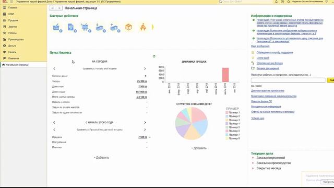The height and width of the screenshot is (188, 334).
Task: Click right chevron beside 'С НАЧАЛА ЭТОГО ГОДА'
Action: [x=145, y=123]
